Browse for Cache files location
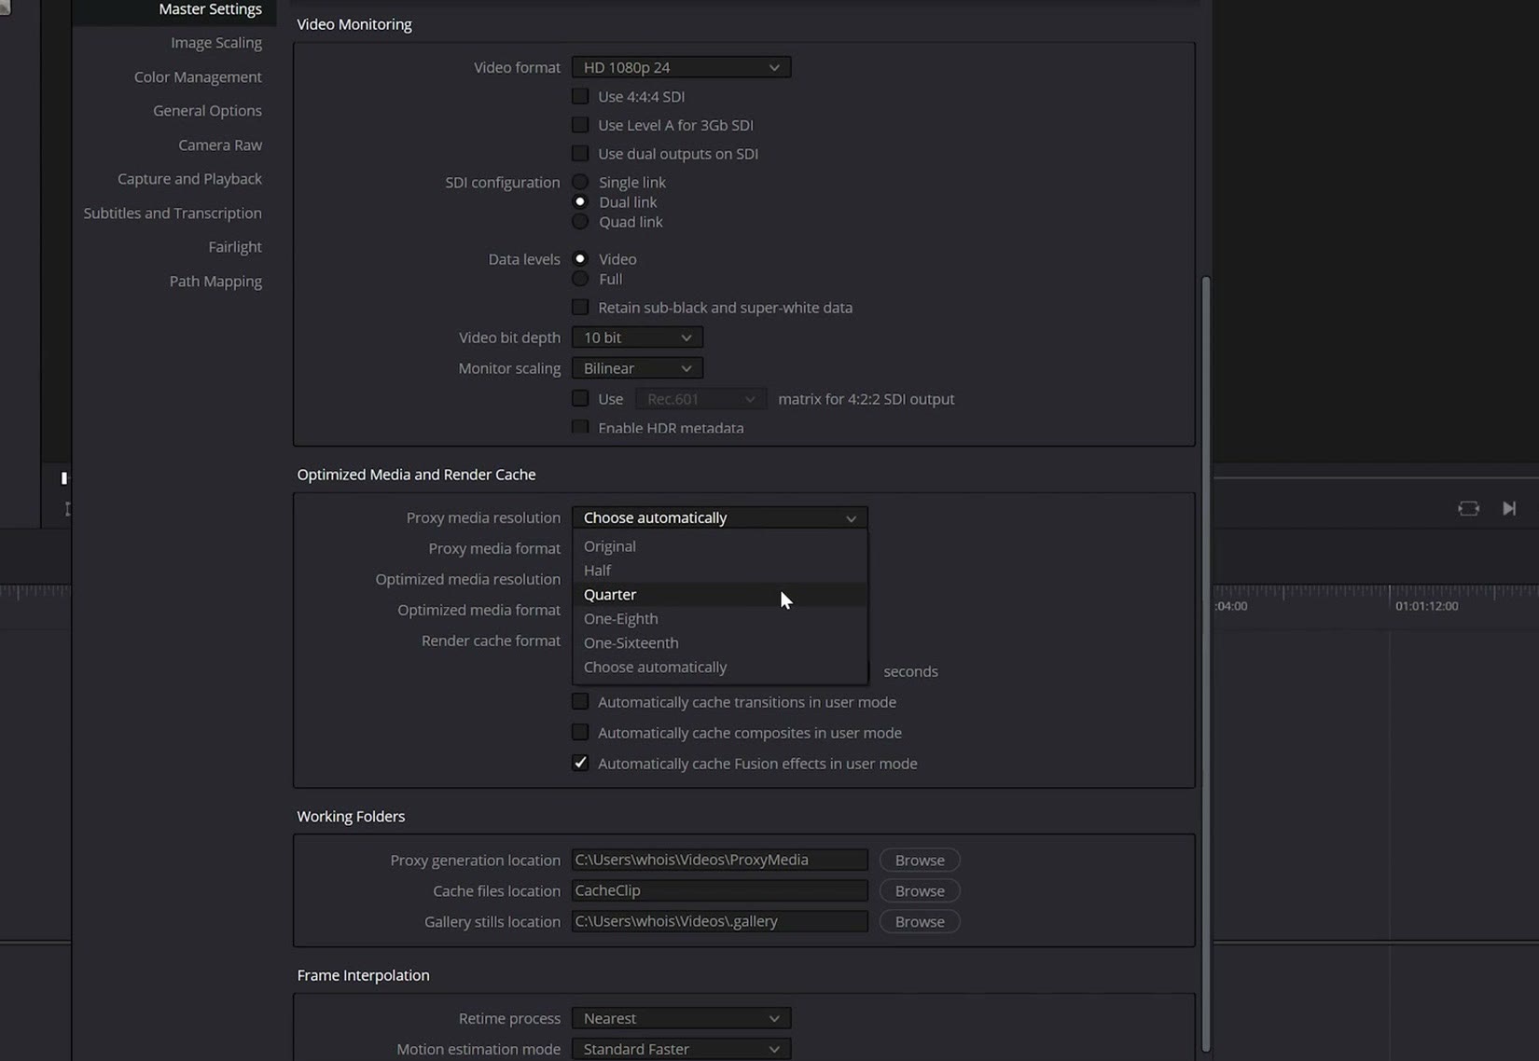1539x1061 pixels. (920, 890)
